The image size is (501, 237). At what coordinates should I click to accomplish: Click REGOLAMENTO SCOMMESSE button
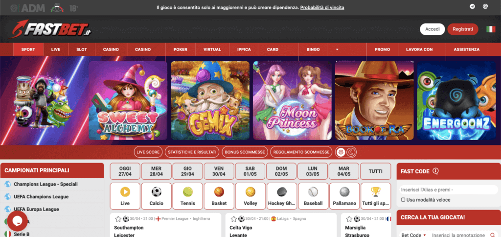pyautogui.click(x=301, y=152)
